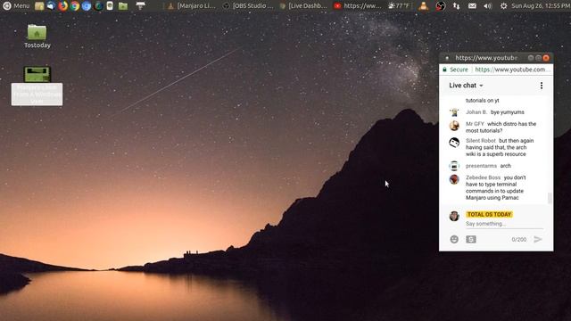The width and height of the screenshot is (571, 321).
Task: Click the chat list scrollbar thumb
Action: pos(550,198)
